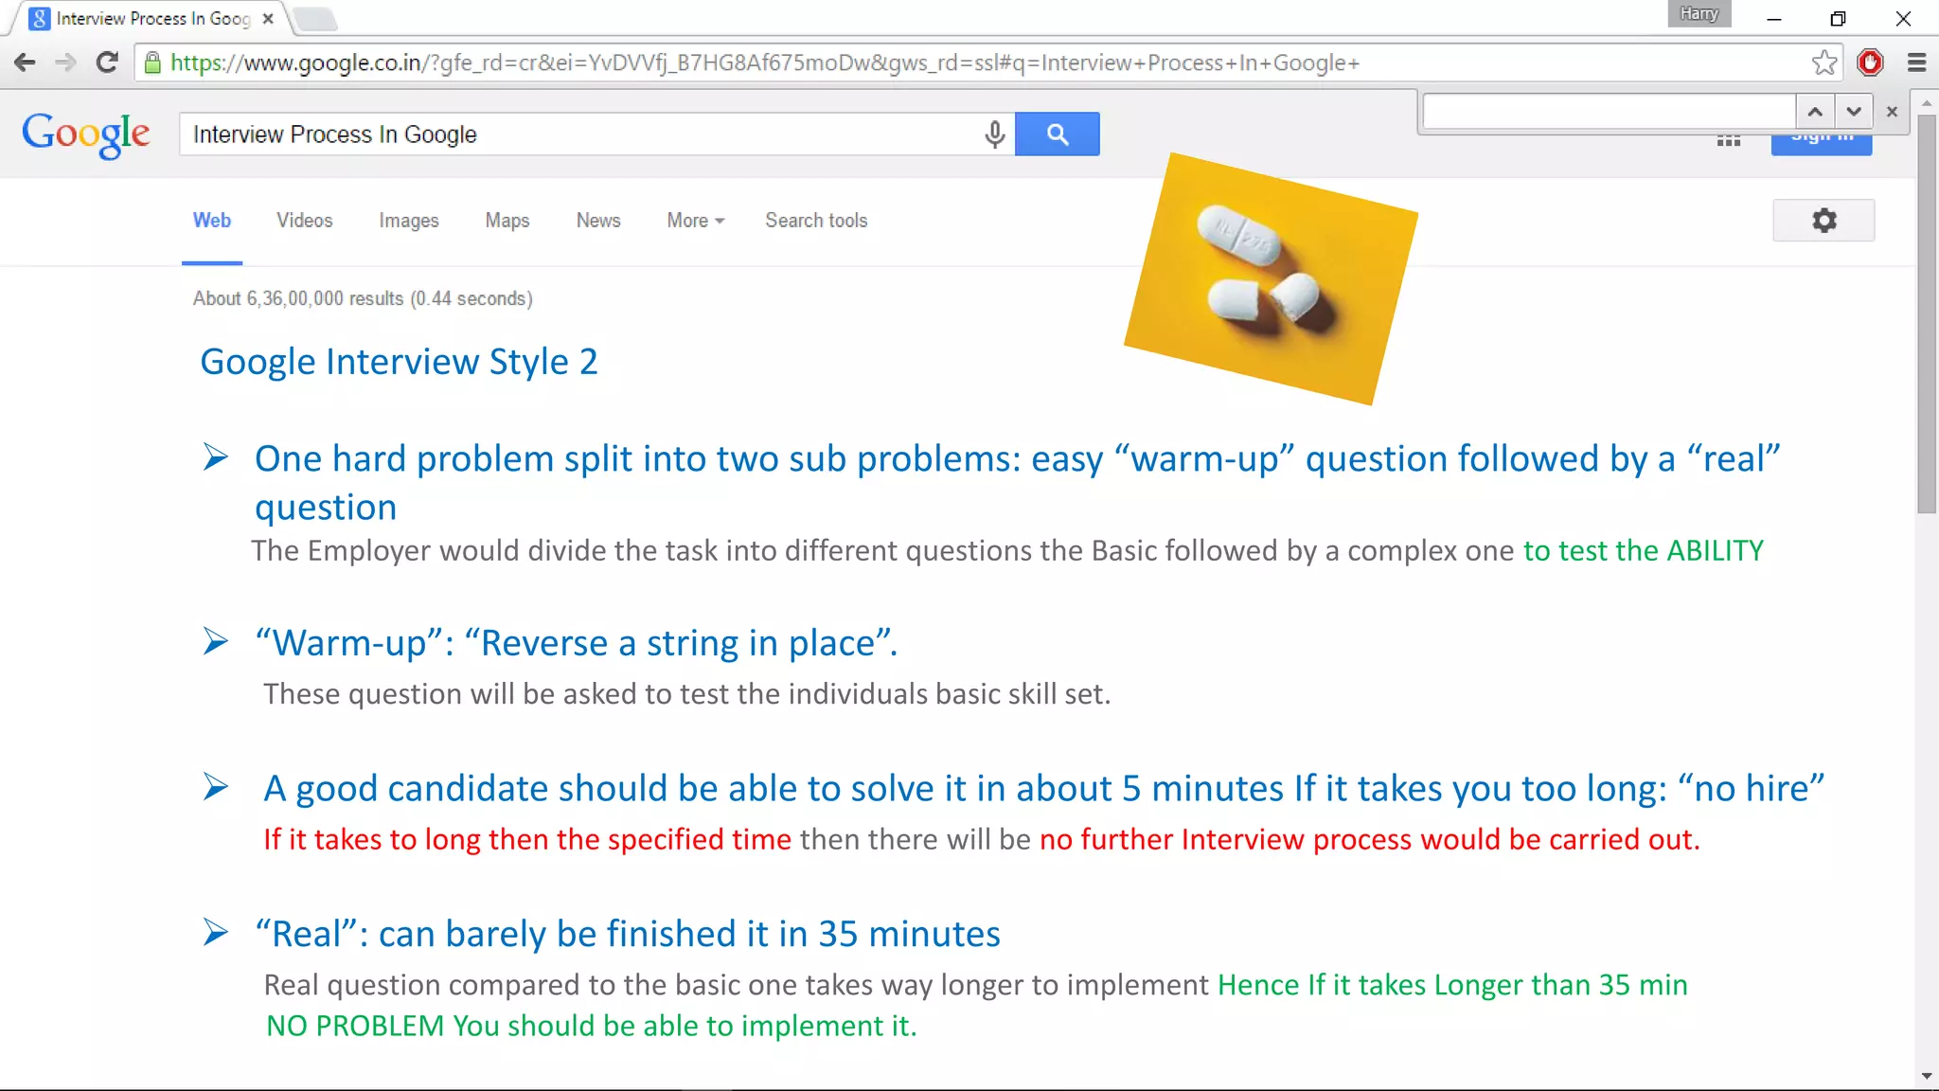Image resolution: width=1939 pixels, height=1091 pixels.
Task: Click the "to test the ABILITY" green text
Action: [1644, 550]
